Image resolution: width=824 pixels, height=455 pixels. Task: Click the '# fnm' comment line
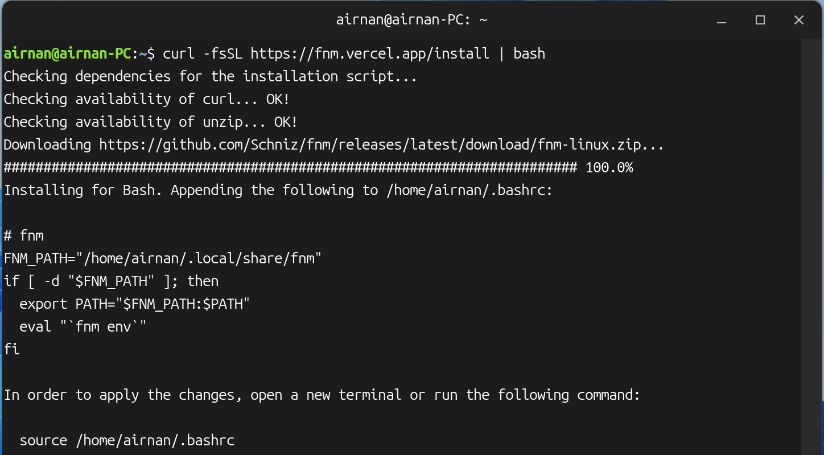(x=24, y=235)
